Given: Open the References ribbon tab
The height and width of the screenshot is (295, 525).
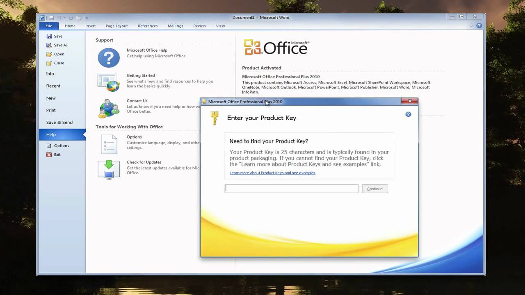Looking at the screenshot, I should click(148, 26).
